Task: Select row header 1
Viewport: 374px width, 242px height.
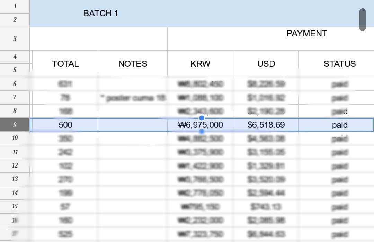Action: [x=15, y=7]
